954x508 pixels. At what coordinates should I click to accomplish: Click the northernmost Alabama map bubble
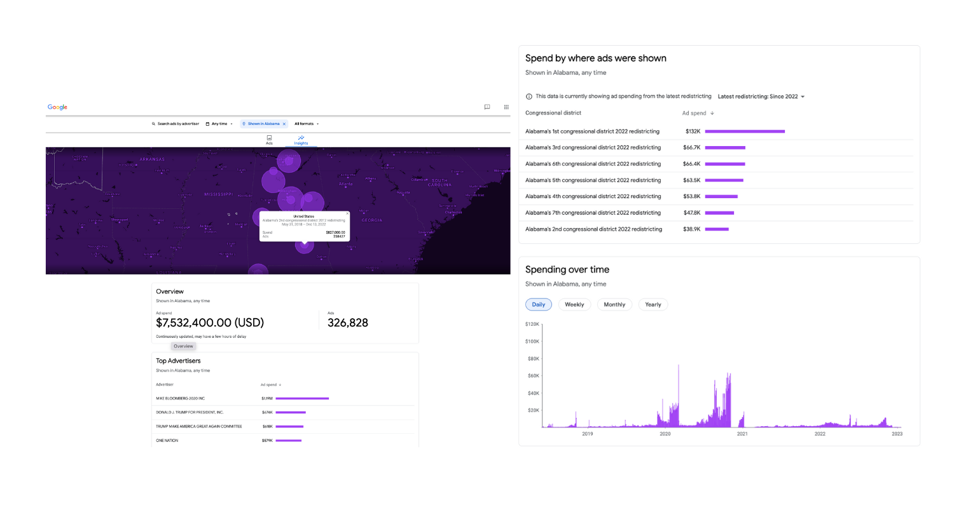289,161
